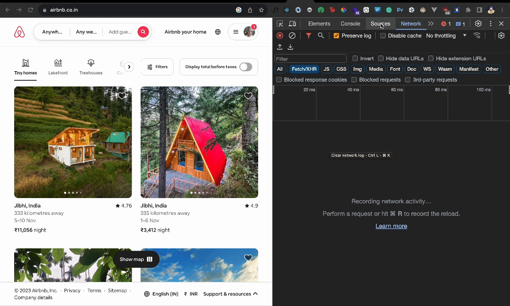The width and height of the screenshot is (510, 306).
Task: Switch to the Sources tab
Action: click(380, 24)
